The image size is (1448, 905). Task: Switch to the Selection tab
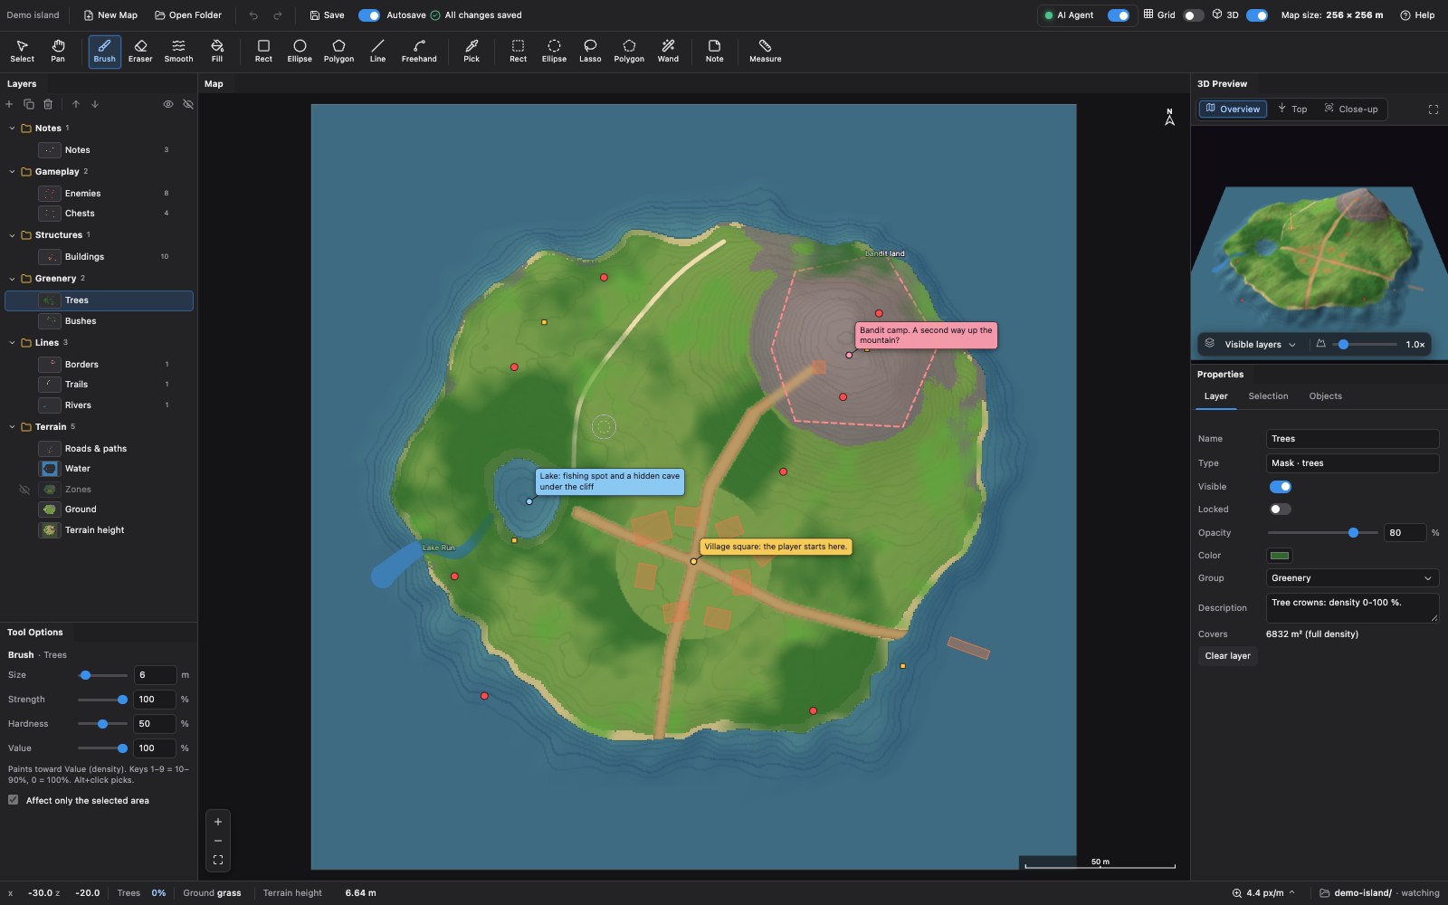point(1268,396)
